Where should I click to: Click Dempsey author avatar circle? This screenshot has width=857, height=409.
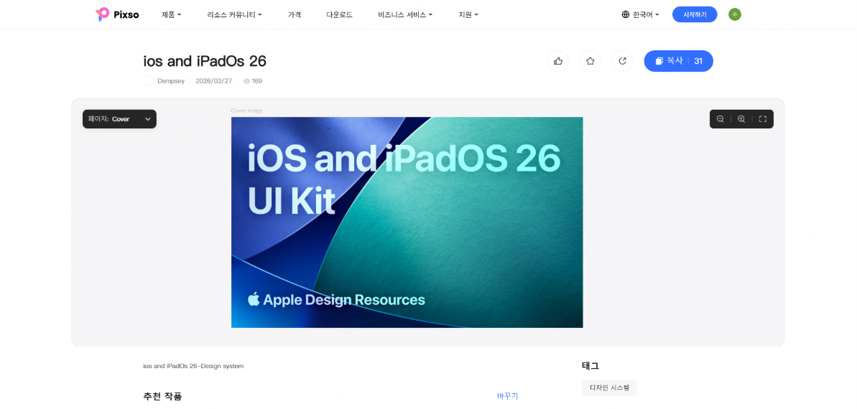[x=149, y=81]
